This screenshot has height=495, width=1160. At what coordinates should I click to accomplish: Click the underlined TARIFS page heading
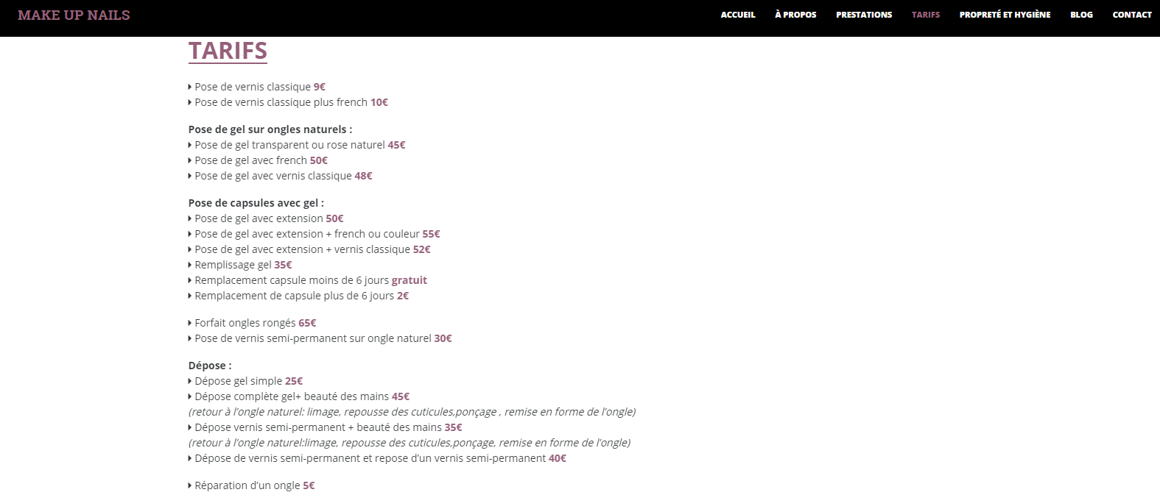coord(228,51)
